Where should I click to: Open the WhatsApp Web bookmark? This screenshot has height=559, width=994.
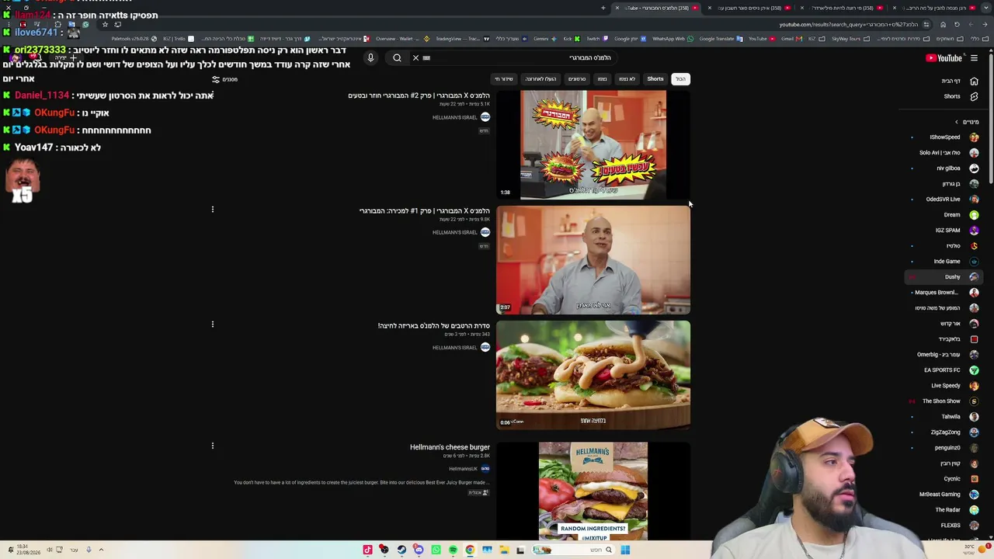coord(673,39)
